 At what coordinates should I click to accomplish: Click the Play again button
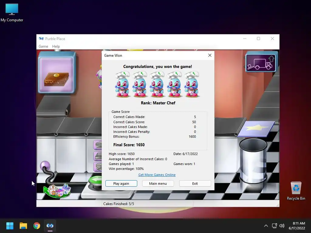121,184
